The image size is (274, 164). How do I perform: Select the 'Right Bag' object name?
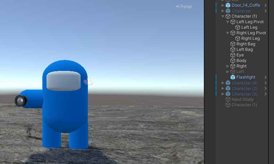[246, 44]
